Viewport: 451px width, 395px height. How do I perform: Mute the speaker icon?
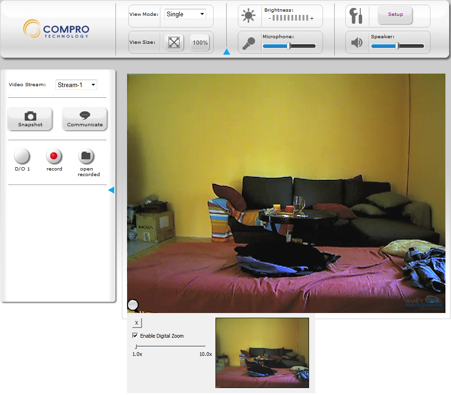(x=357, y=43)
